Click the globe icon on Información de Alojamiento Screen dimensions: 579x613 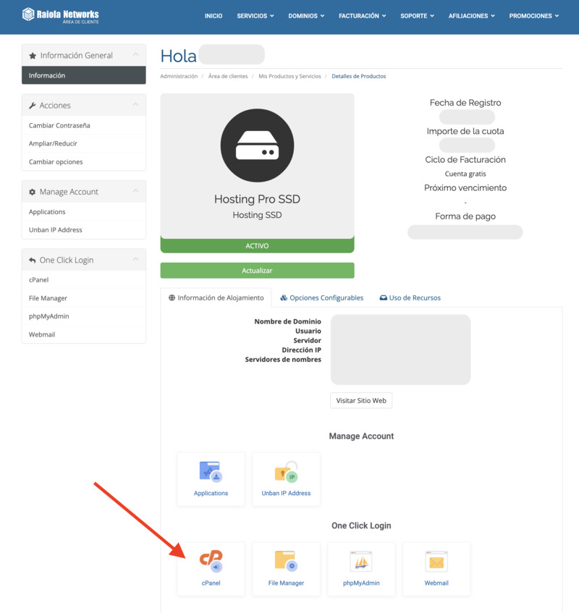[172, 298]
